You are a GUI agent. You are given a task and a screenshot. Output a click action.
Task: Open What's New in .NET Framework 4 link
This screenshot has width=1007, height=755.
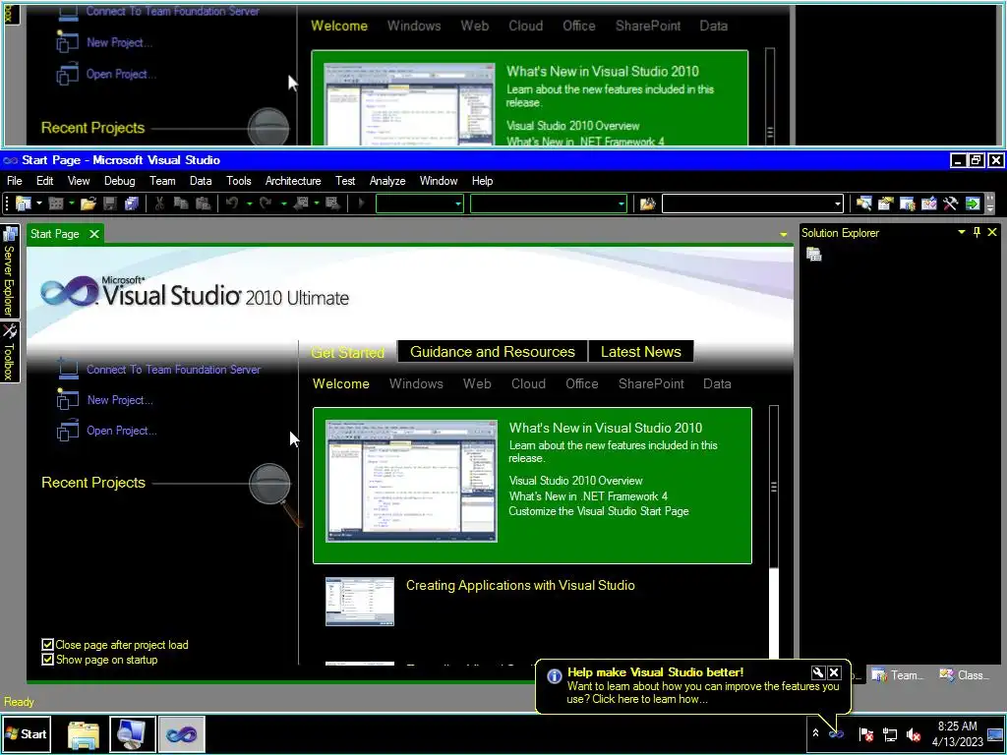pos(588,496)
